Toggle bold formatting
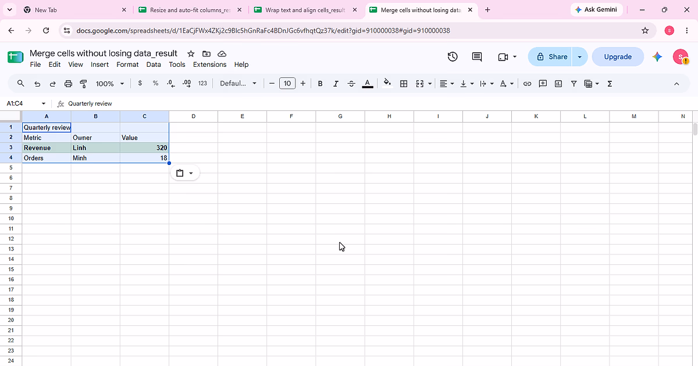The height and width of the screenshot is (366, 698). [x=320, y=84]
